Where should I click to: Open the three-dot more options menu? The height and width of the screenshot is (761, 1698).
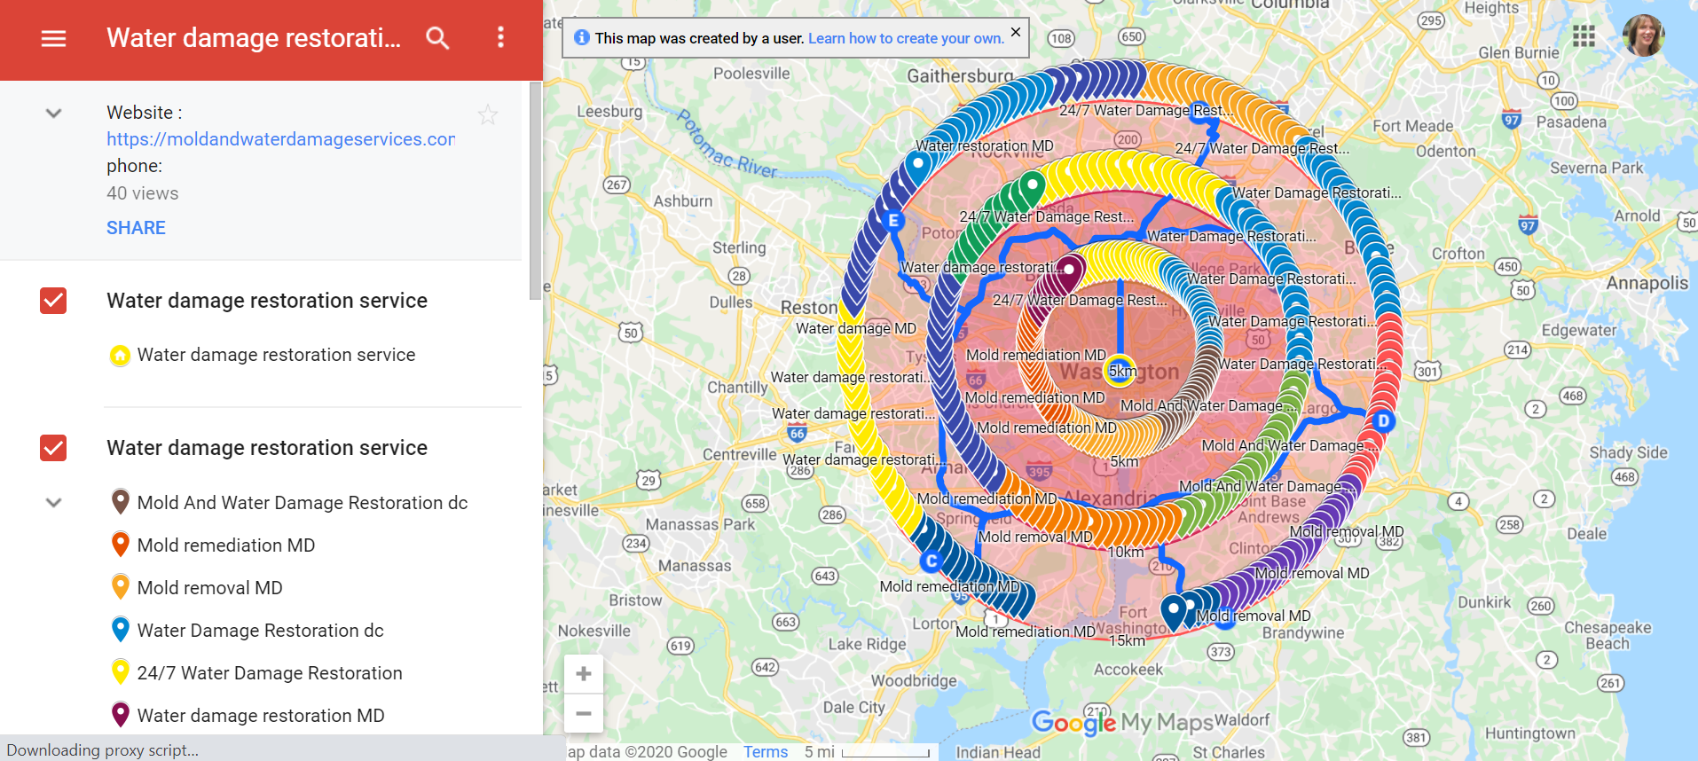500,37
